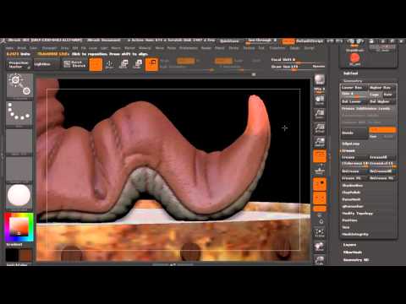Collapse the SubTool section
Image resolution: width=406 pixels, height=304 pixels.
tap(351, 73)
